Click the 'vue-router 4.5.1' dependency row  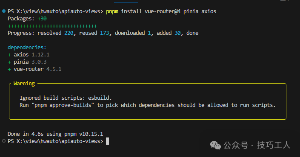[x=34, y=69]
